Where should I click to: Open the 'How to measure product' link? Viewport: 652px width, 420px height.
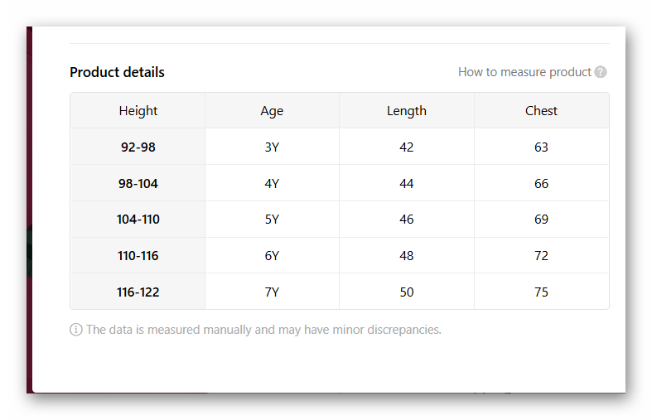tap(524, 72)
